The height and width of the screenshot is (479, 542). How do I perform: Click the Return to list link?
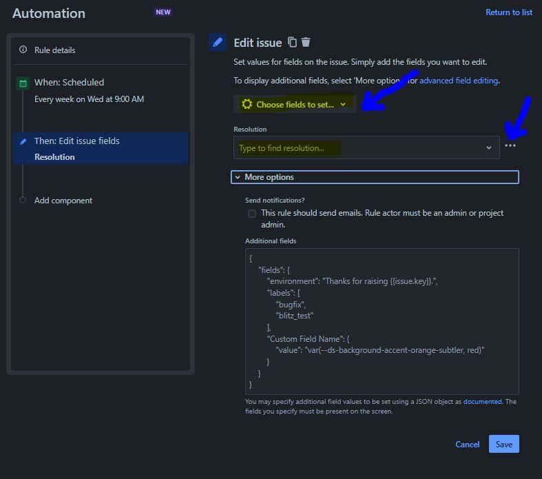(509, 12)
